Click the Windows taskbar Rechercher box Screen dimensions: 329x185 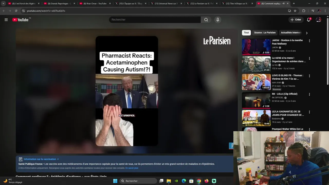coord(139,181)
